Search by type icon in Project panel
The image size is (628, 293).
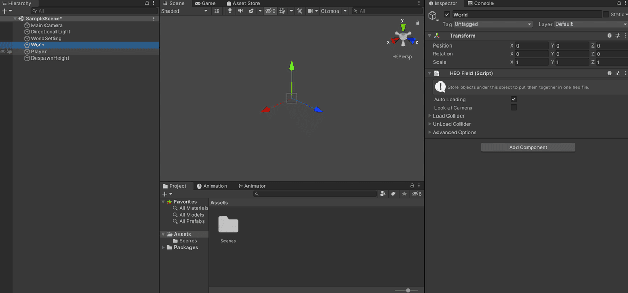pos(383,194)
